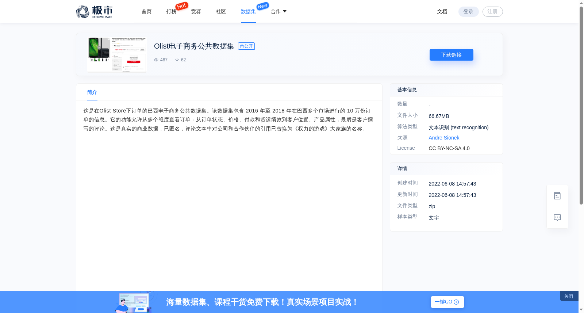Open the 首页 home menu item
This screenshot has width=584, height=313.
[x=147, y=12]
